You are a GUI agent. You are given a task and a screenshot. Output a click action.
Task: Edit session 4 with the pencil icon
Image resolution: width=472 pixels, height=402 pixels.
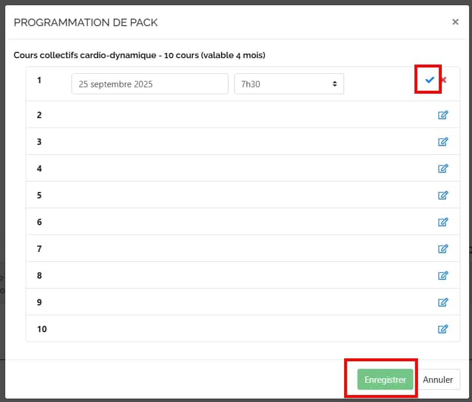pyautogui.click(x=443, y=169)
